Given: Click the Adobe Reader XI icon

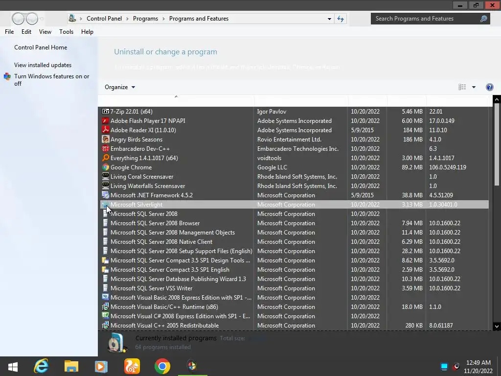Looking at the screenshot, I should coord(106,130).
